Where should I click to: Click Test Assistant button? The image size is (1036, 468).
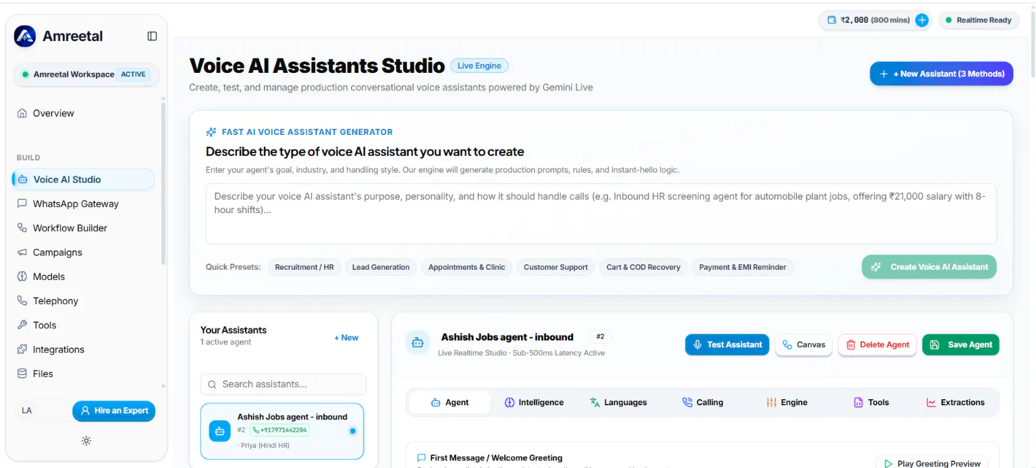(x=727, y=345)
